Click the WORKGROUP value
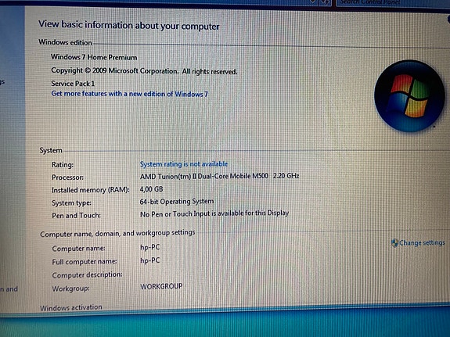Screen dimensions: 450x337 click(161, 286)
